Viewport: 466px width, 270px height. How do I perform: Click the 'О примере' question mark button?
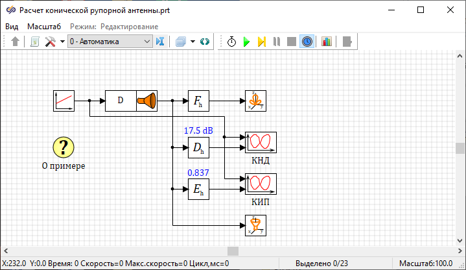click(x=64, y=147)
